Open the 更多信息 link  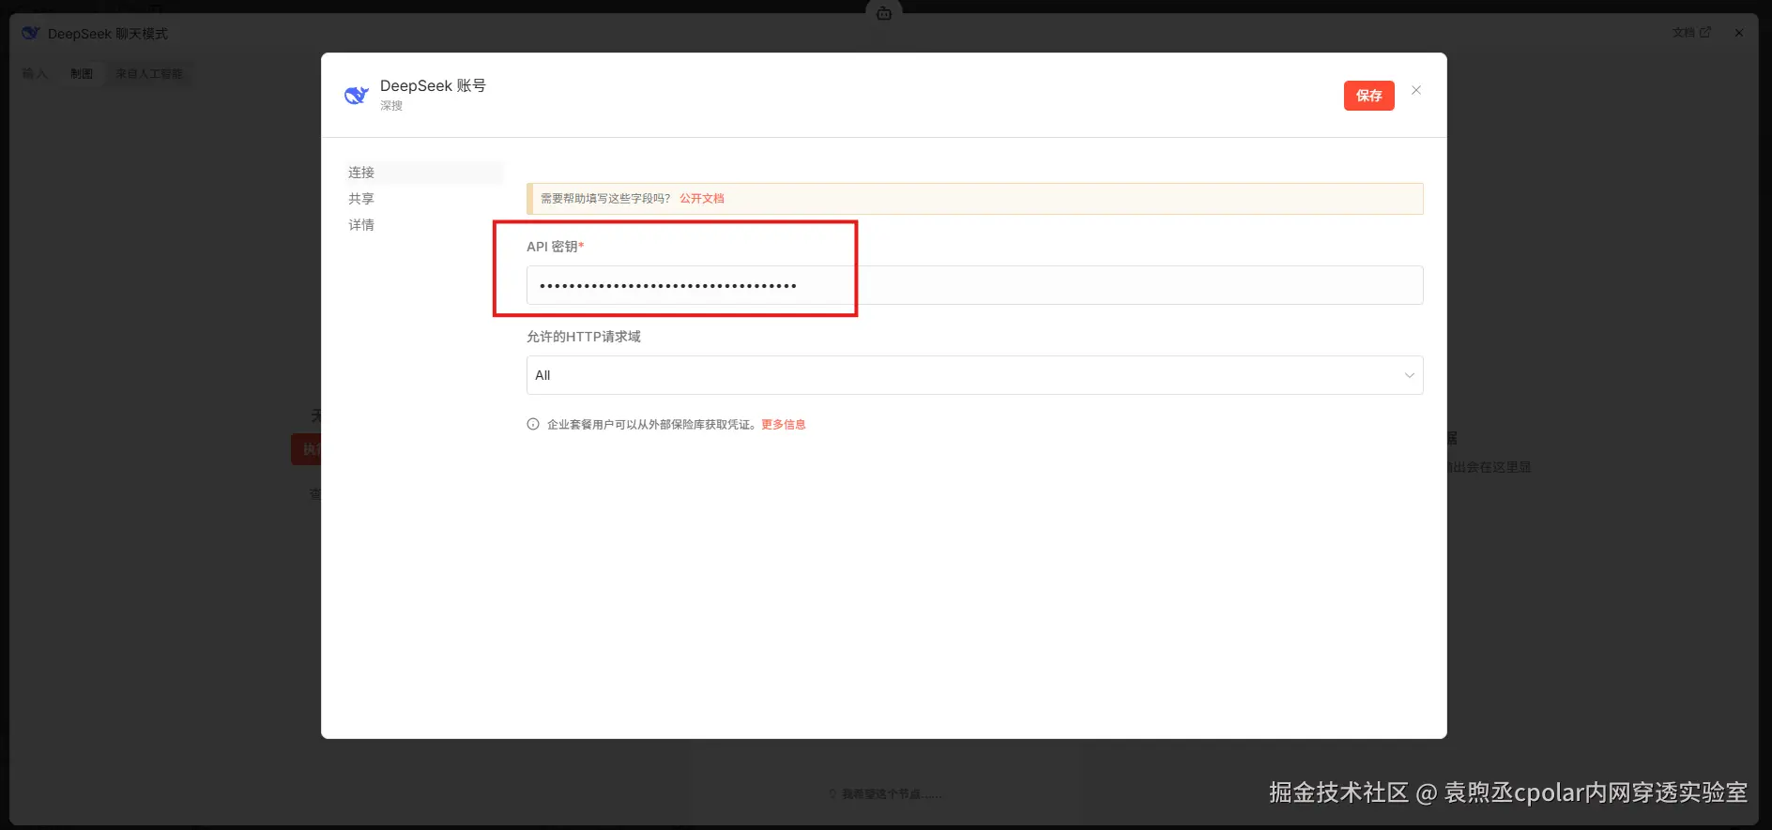click(784, 425)
